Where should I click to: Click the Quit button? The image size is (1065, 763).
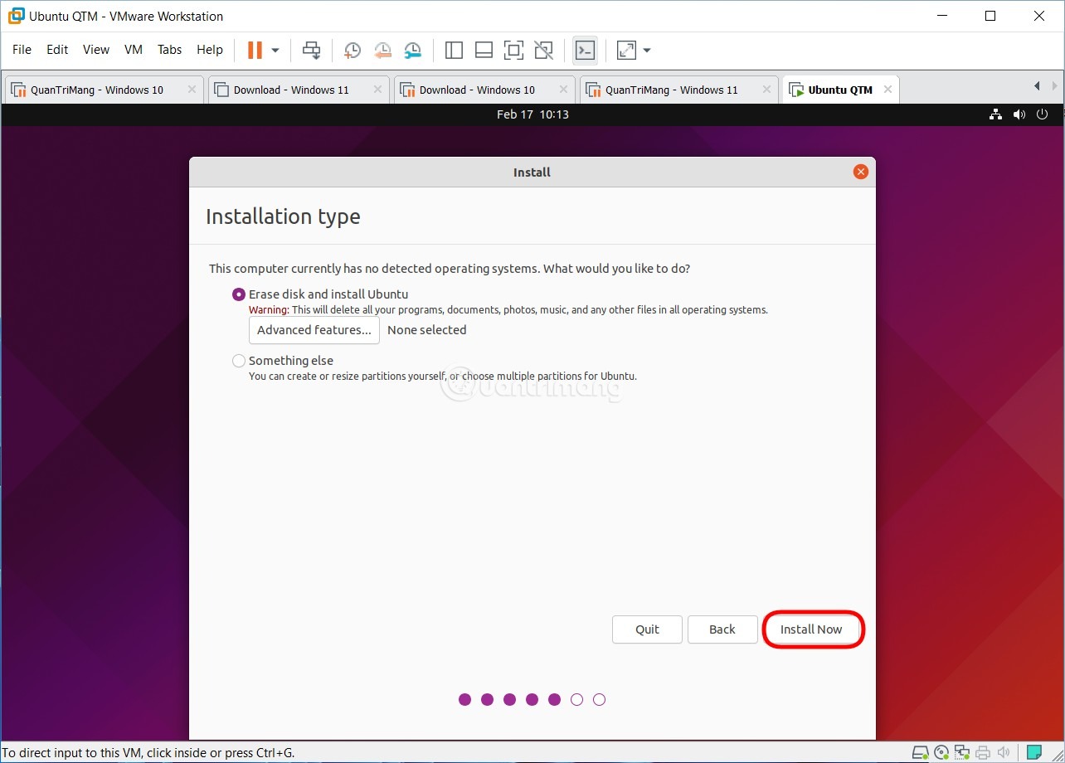647,629
